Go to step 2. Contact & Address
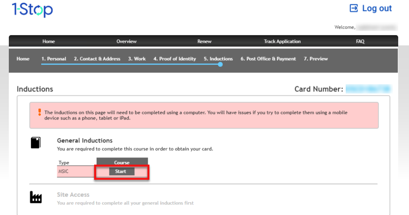Viewport: 409px width, 215px height. coord(97,59)
